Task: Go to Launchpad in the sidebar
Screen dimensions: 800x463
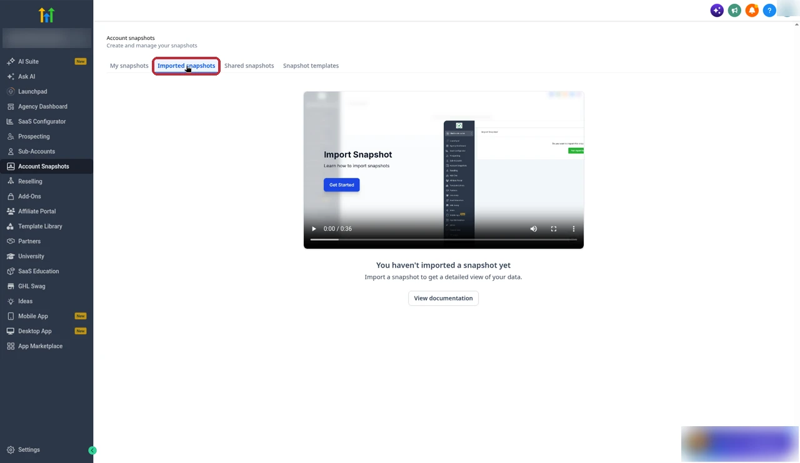Action: point(46,92)
